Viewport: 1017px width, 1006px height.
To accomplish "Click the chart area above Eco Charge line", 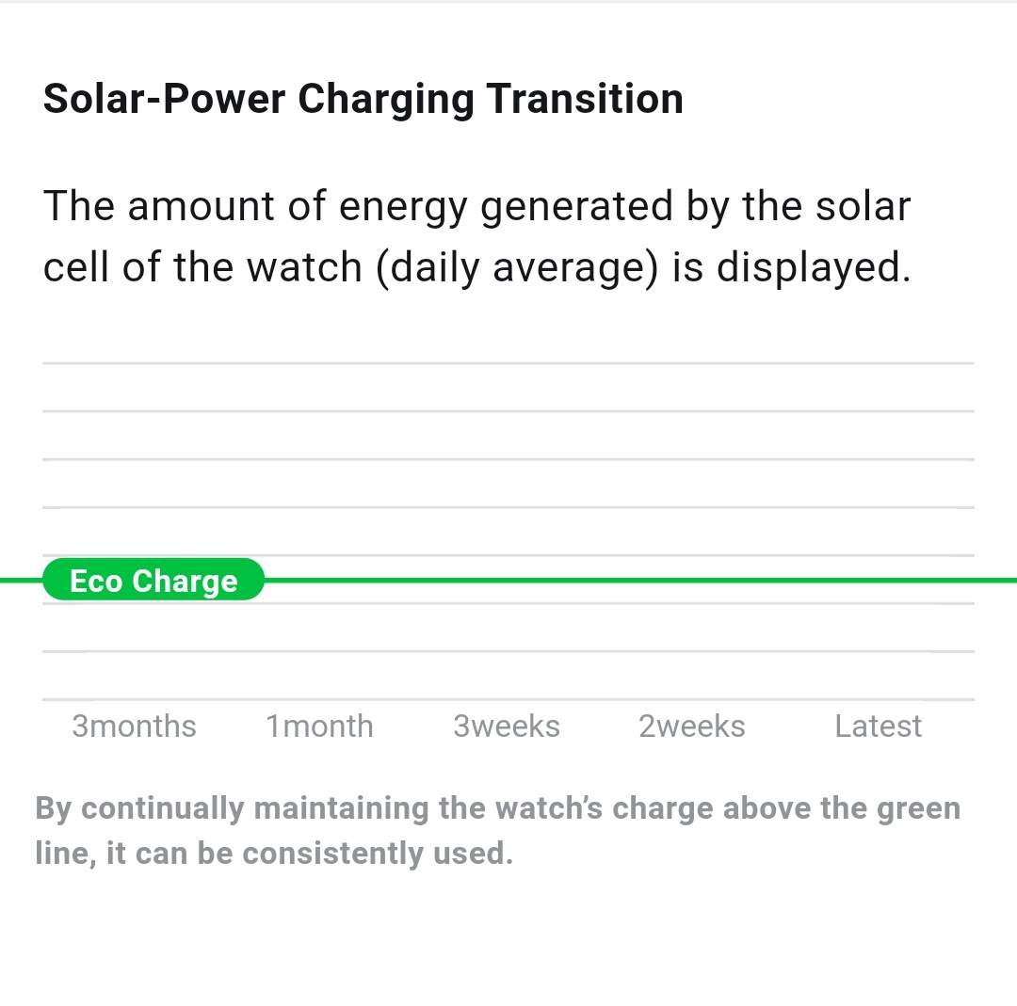I will click(508, 470).
